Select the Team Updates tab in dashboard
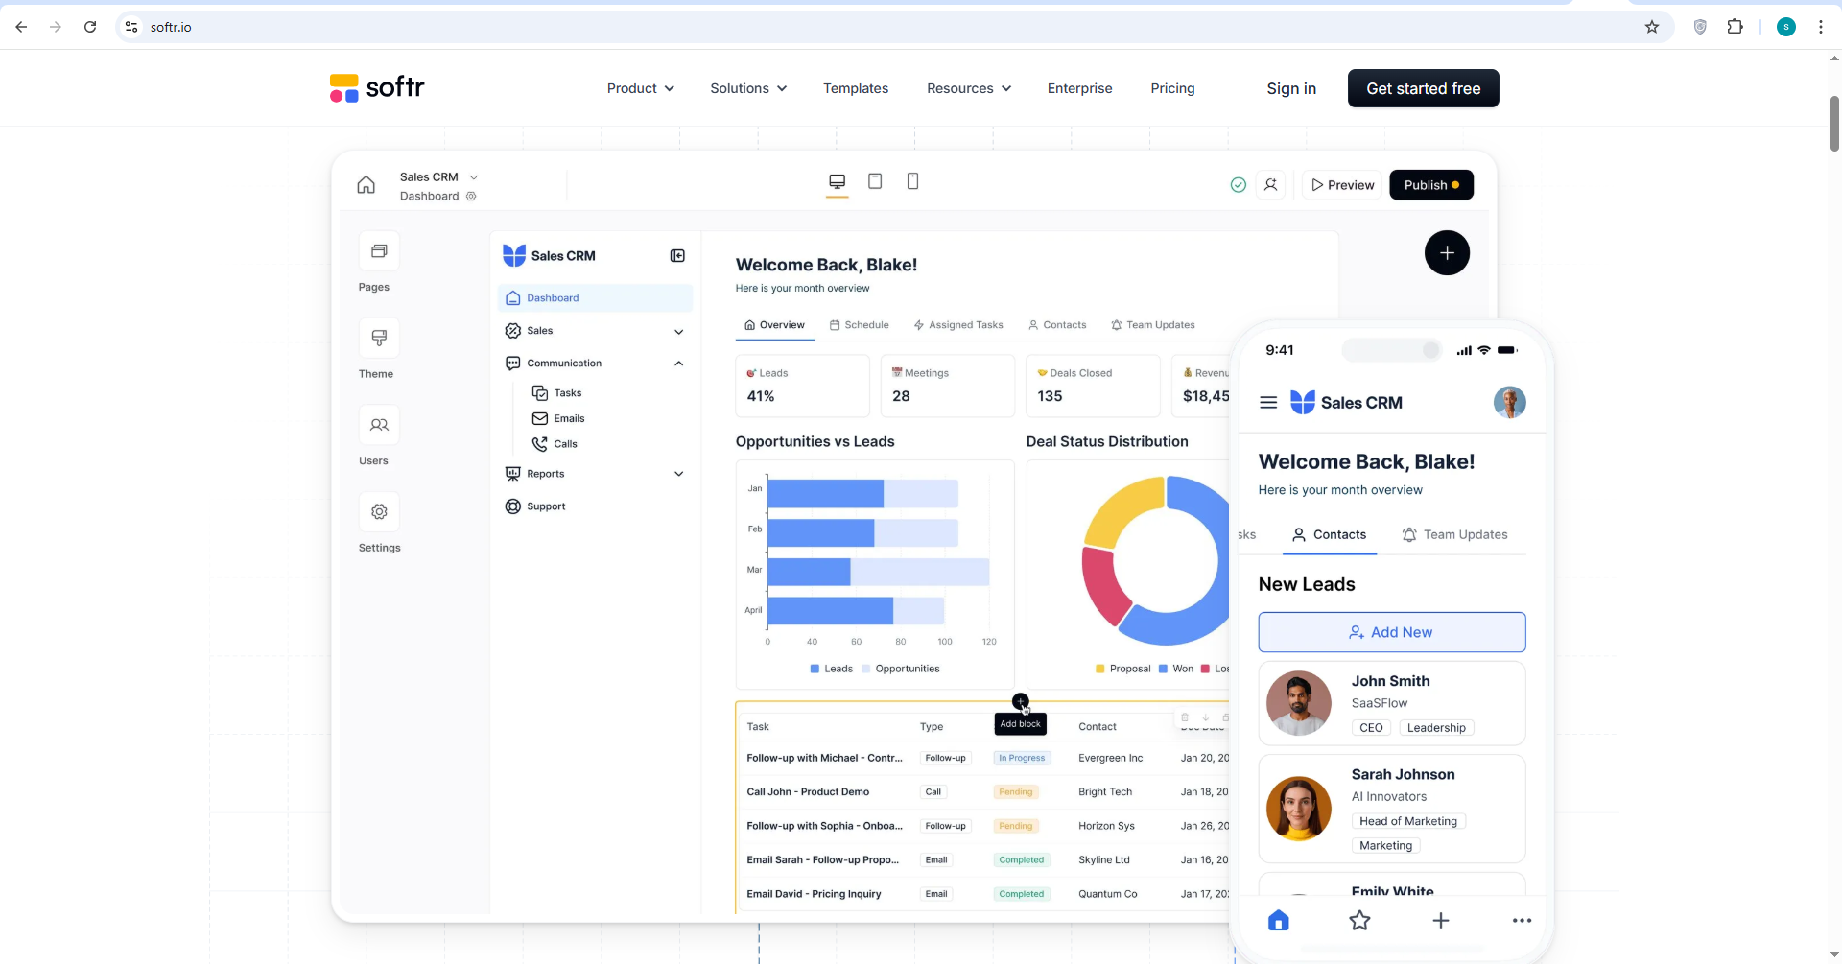The image size is (1842, 964). click(x=1152, y=325)
